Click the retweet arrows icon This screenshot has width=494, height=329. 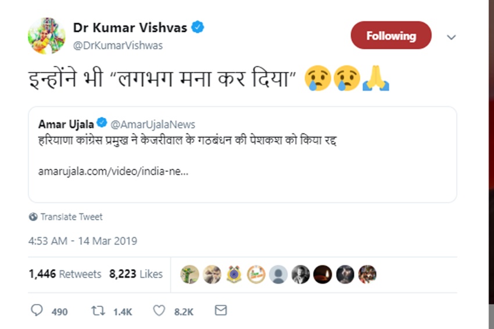98,311
